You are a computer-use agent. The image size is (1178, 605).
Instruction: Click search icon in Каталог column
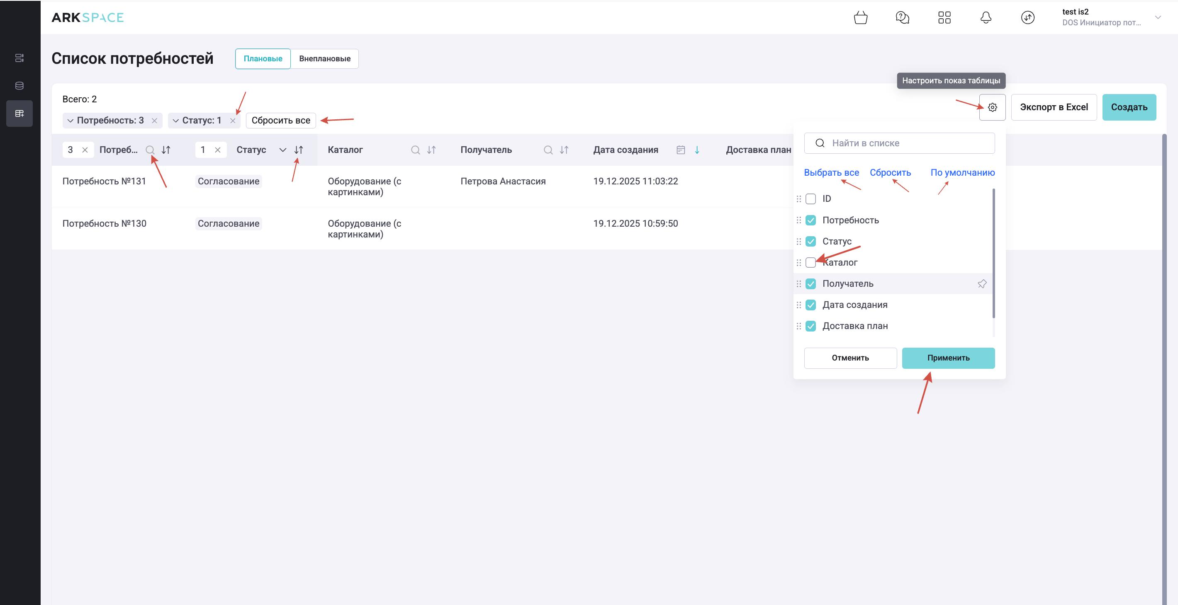[x=415, y=150]
